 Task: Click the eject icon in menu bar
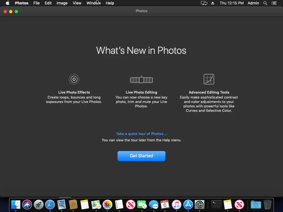point(213,3)
